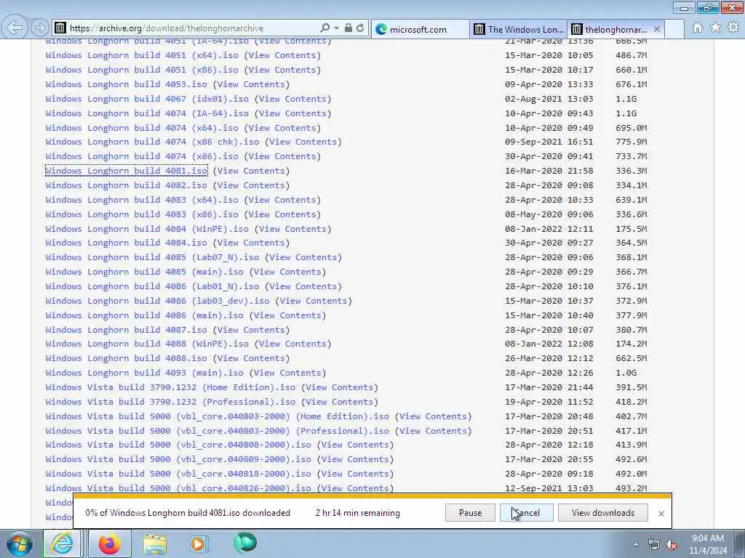Viewport: 745px width, 558px height.
Task: Click date 08-Jan-2022 12:11 text
Action: pyautogui.click(x=549, y=229)
